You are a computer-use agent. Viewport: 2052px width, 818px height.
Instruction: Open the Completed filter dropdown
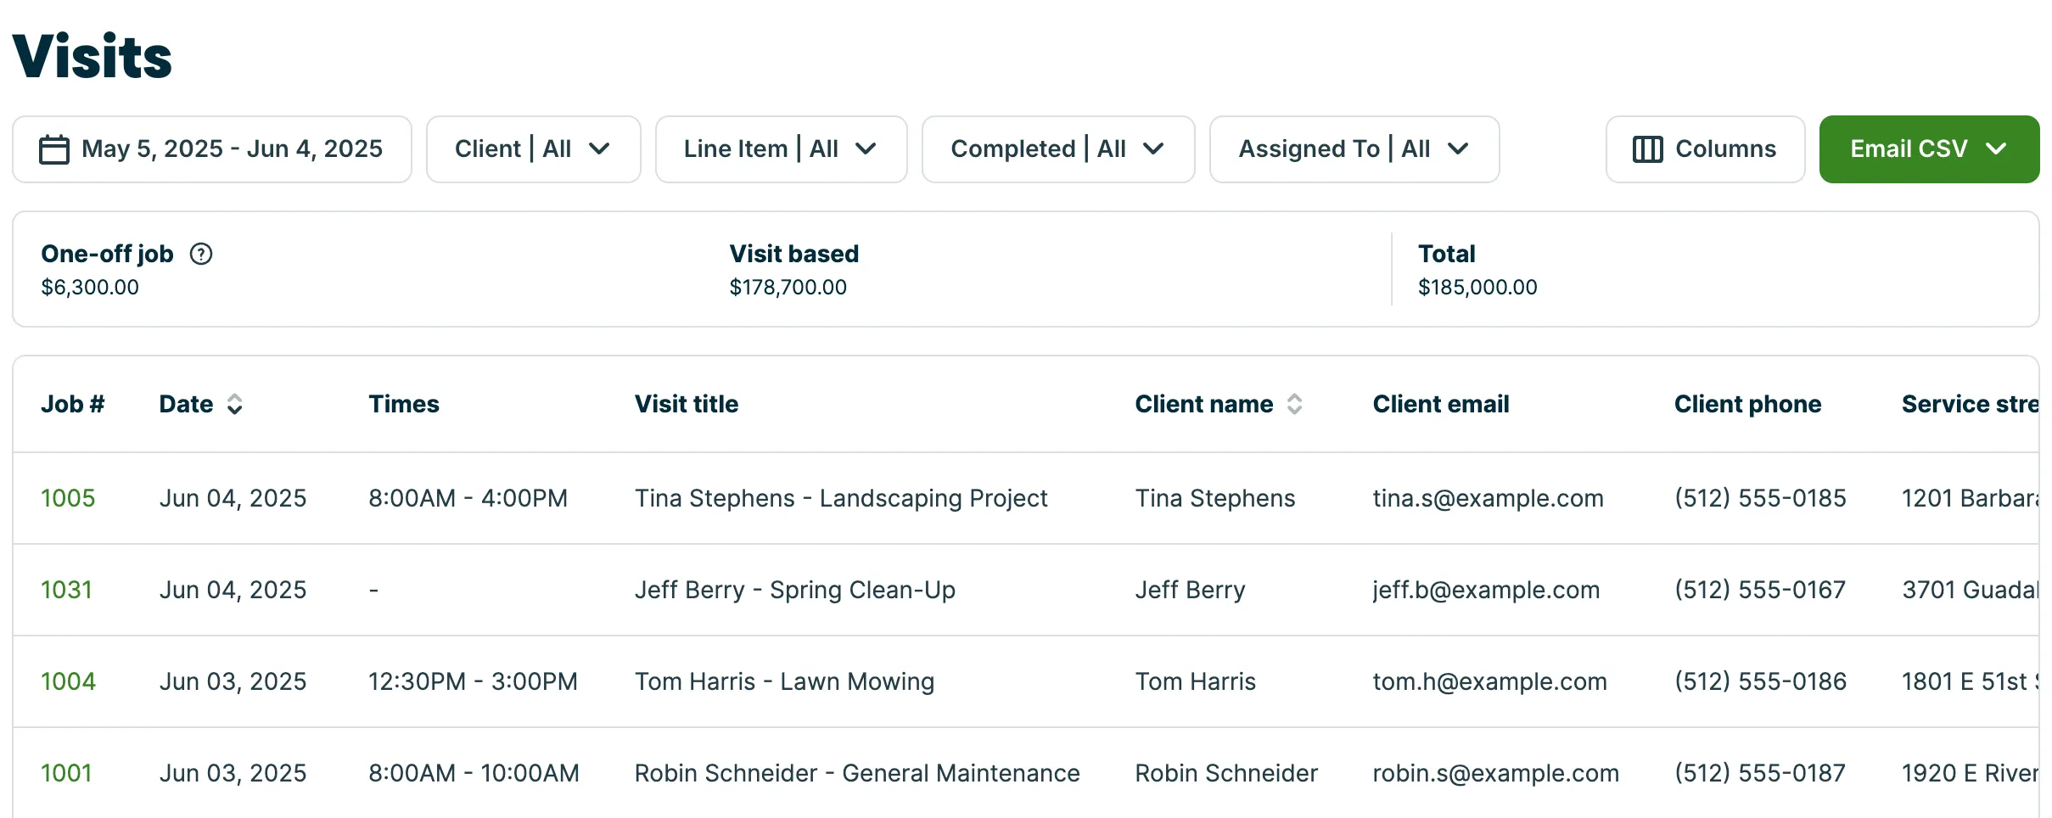[x=1058, y=149]
